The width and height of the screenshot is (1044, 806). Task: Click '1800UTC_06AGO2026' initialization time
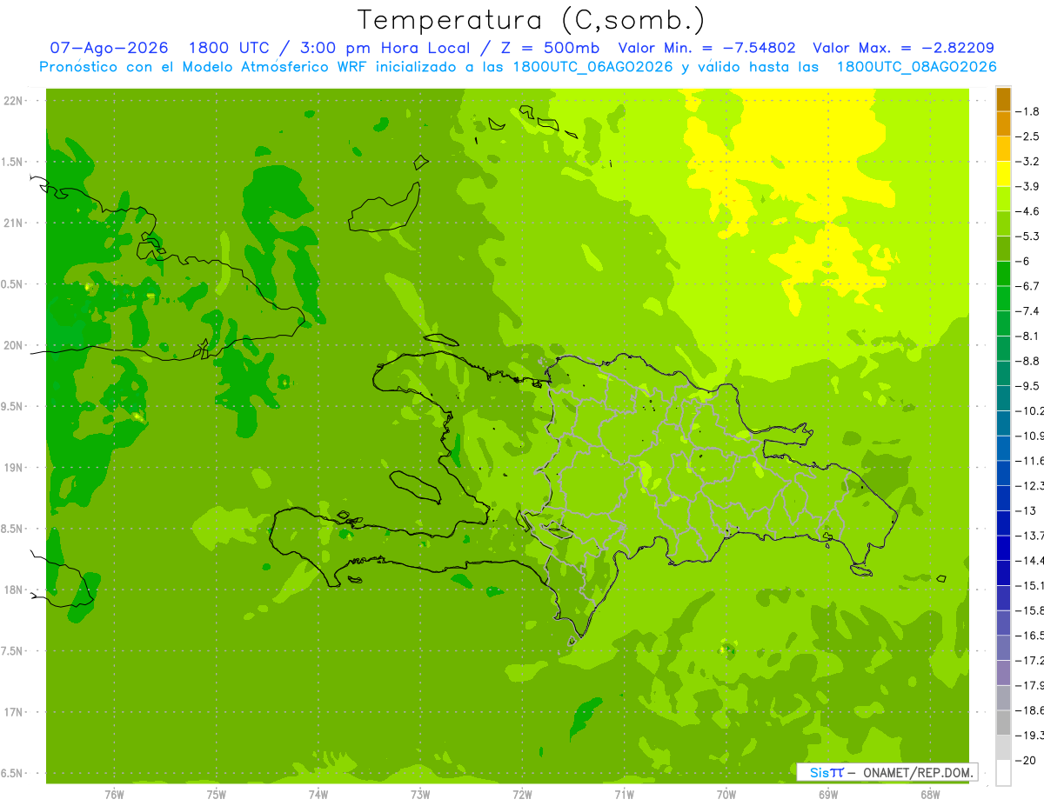coord(593,67)
